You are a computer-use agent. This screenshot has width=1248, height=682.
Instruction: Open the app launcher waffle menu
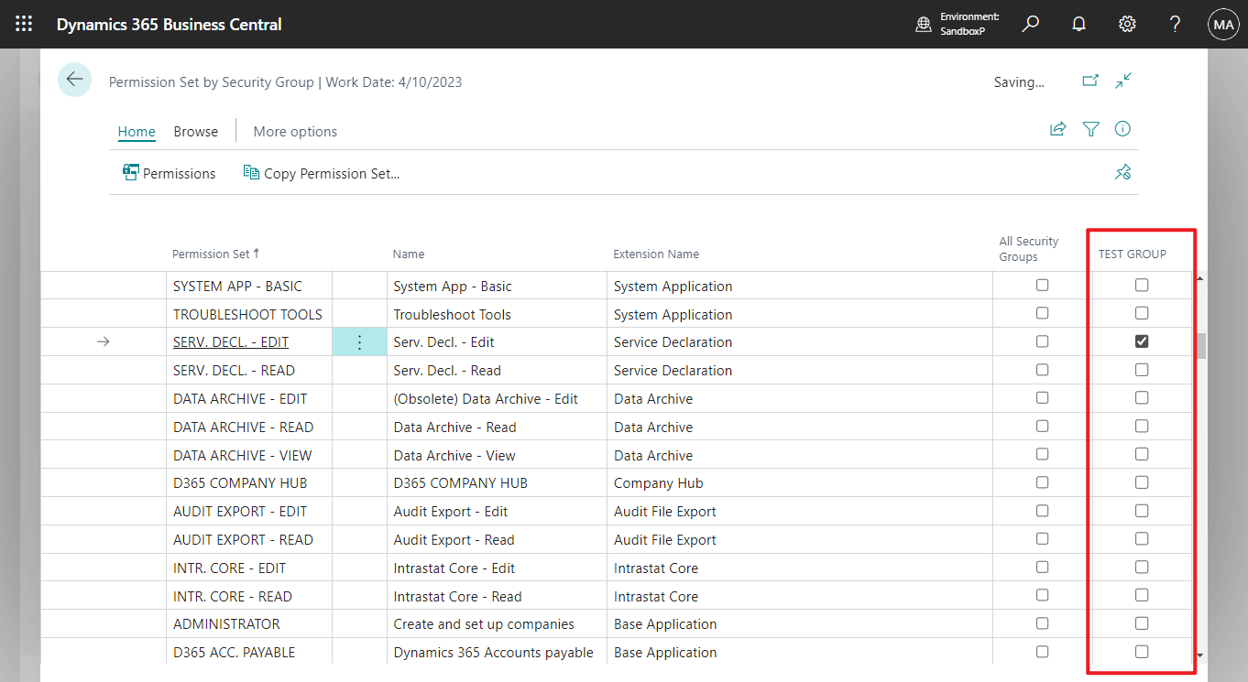[24, 25]
